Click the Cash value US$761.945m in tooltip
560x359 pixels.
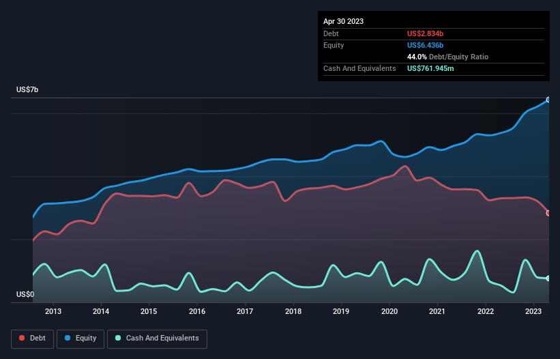(430, 68)
